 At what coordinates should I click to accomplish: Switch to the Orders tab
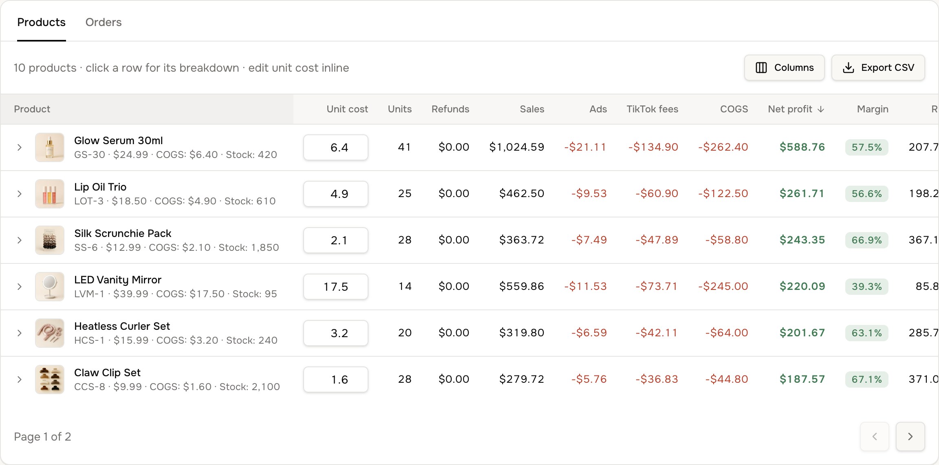[x=104, y=22]
